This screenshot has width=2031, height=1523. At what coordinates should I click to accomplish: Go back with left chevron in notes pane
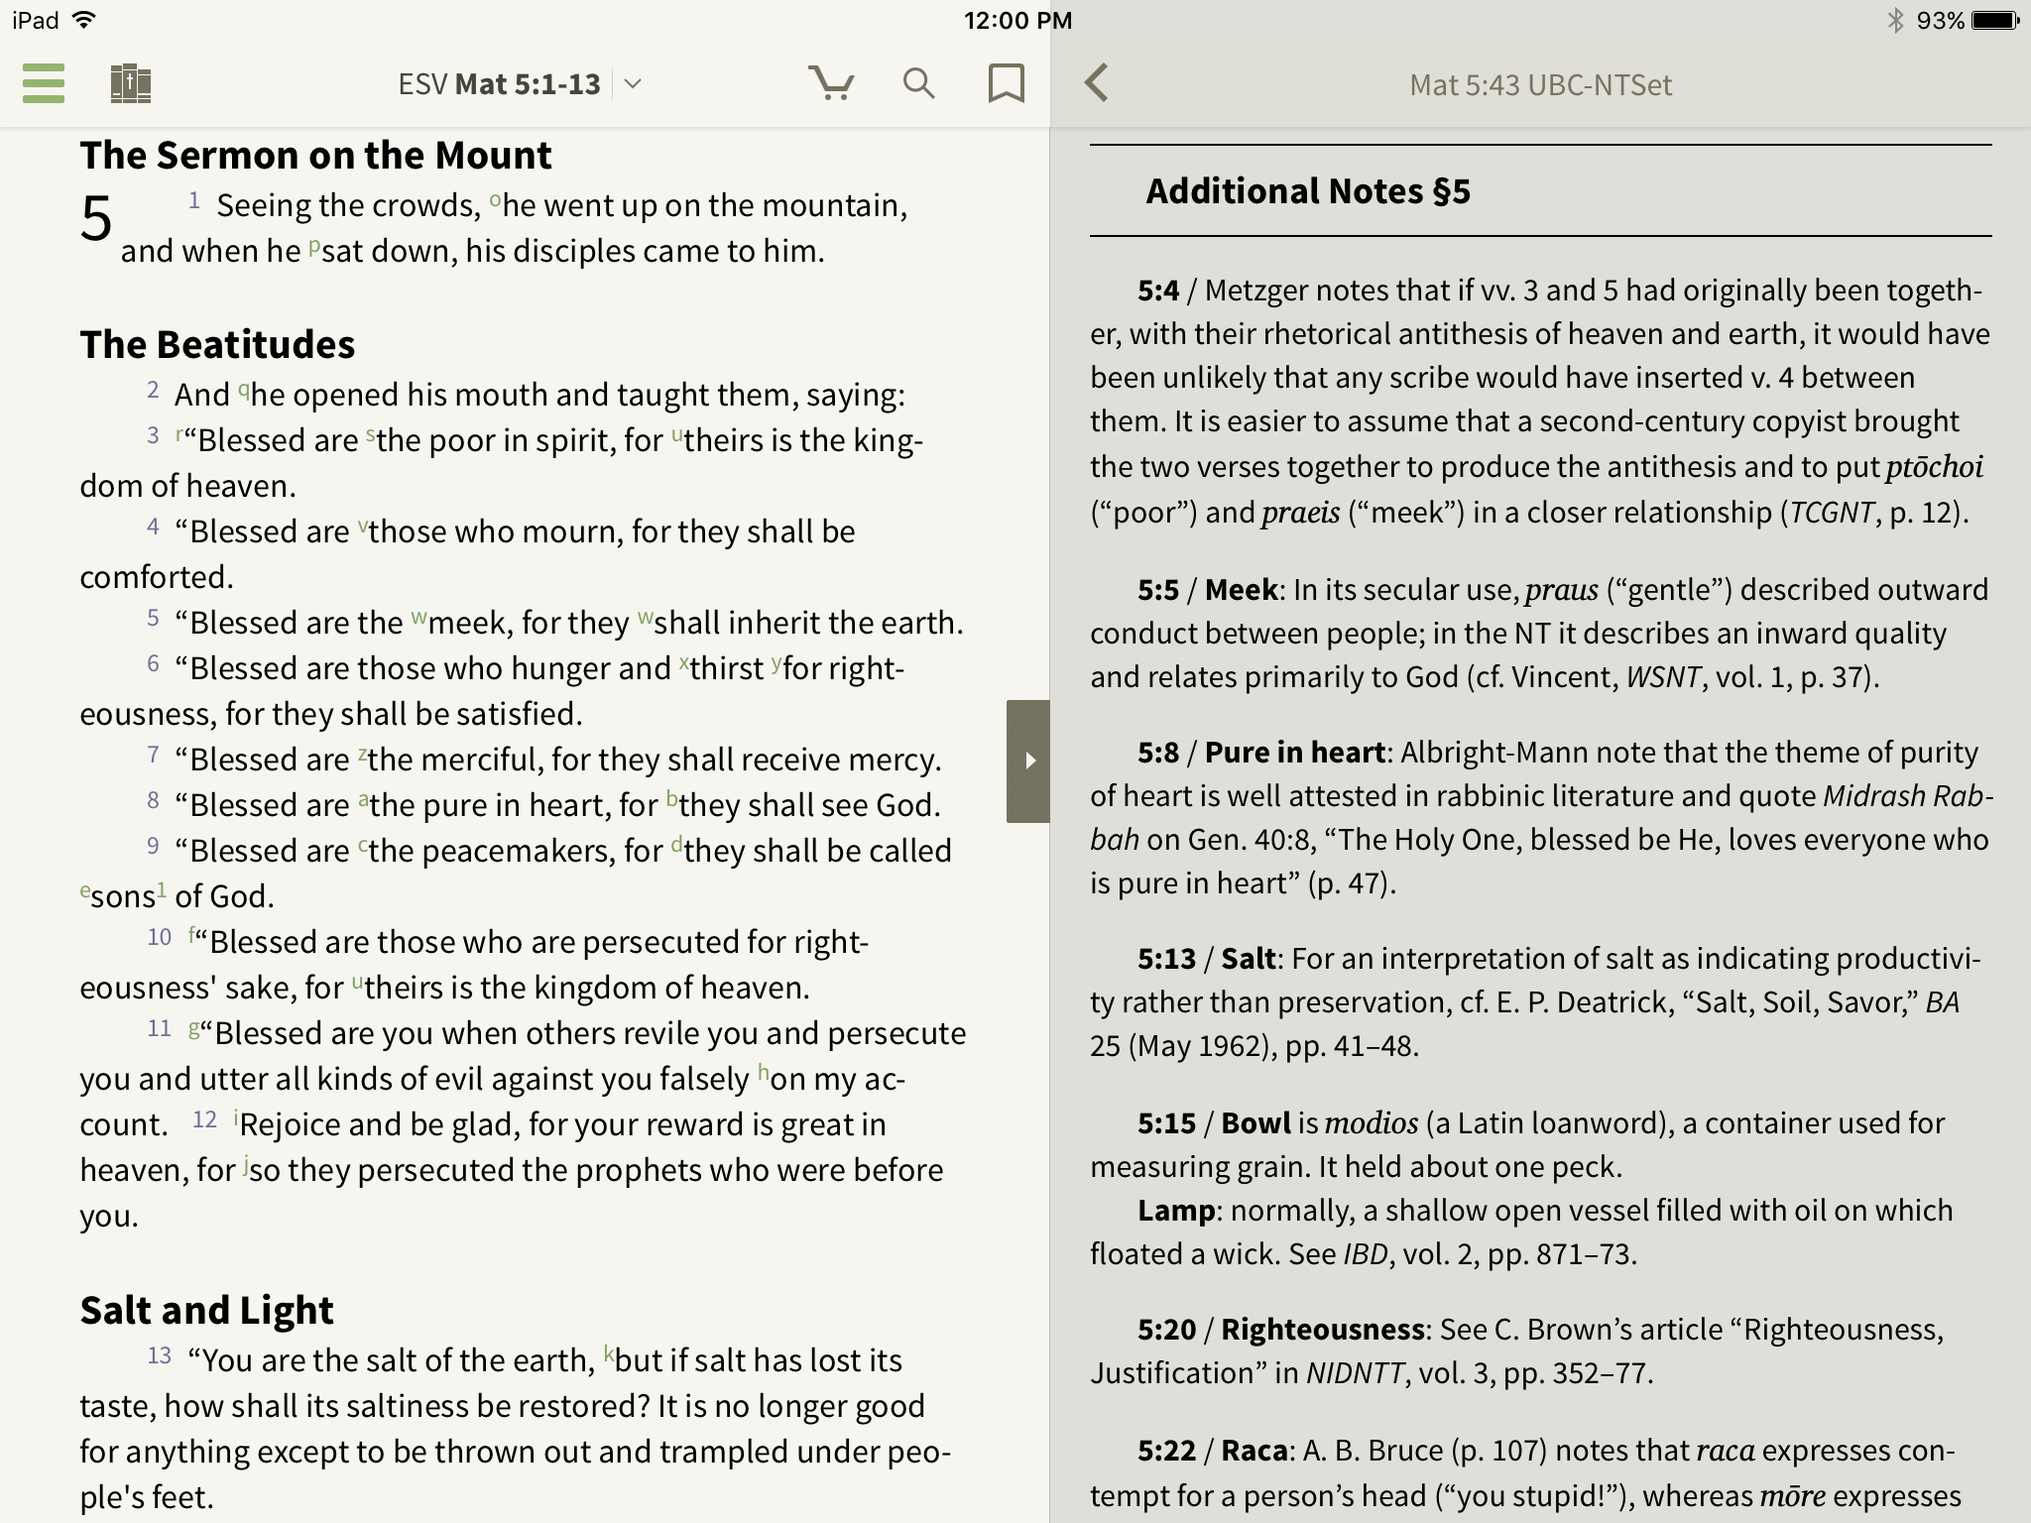1097,83
